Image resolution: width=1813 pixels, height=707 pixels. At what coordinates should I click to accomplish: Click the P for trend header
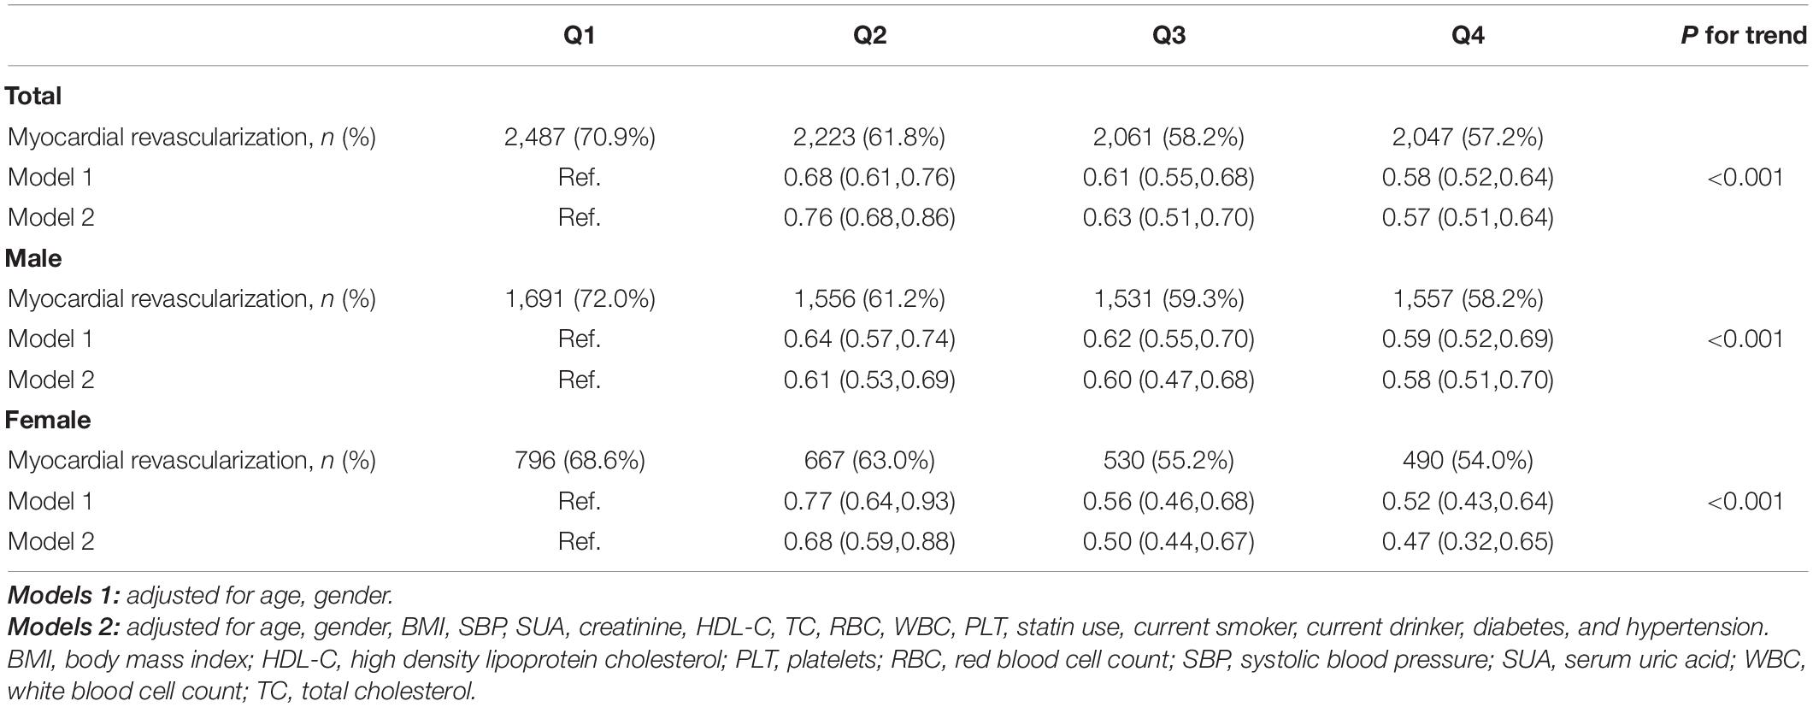(1743, 36)
